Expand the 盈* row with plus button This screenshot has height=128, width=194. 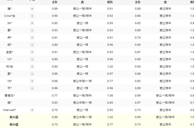coord(32,74)
